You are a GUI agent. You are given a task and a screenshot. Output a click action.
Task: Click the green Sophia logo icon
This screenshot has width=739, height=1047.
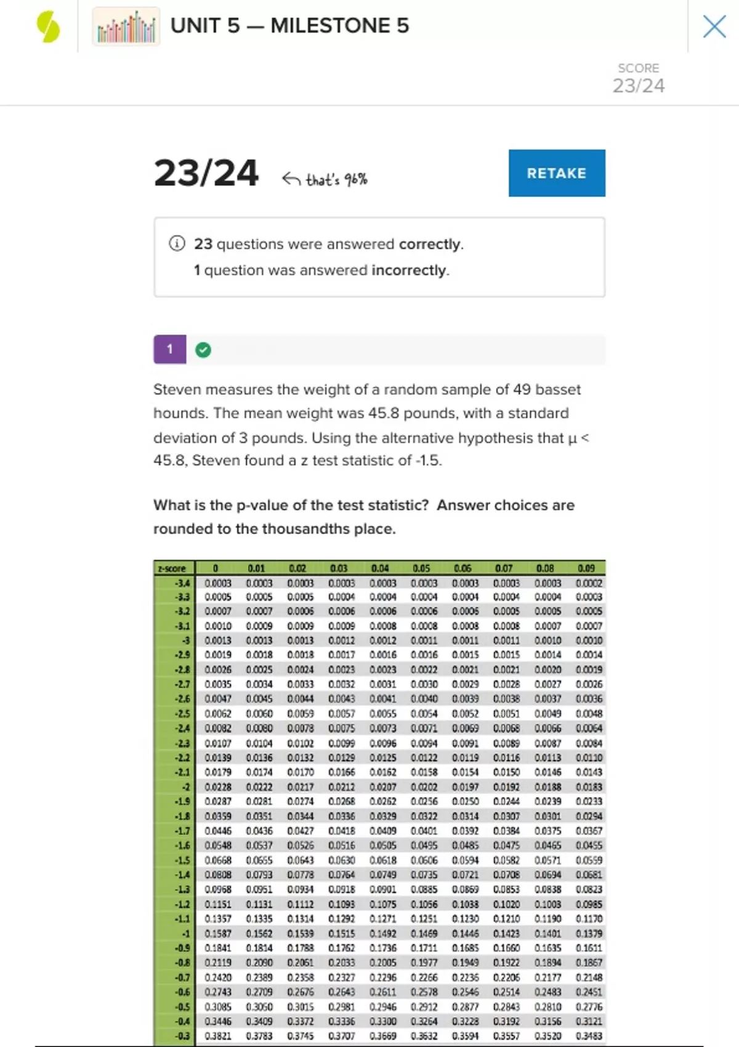coord(48,27)
